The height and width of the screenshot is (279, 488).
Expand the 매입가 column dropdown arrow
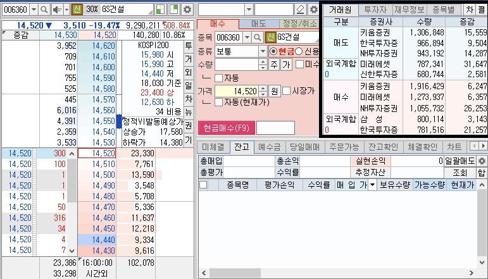(372, 185)
